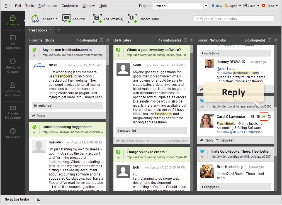Star the 'Online accounting suggestions' post
Screen dimensions: 282x205
point(34,132)
